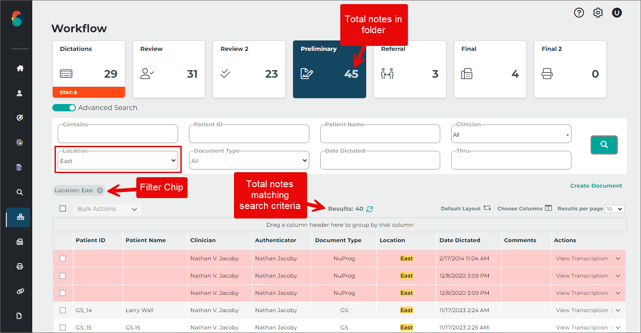Viewport: 641px width, 333px height.
Task: Click Choose Columns button
Action: coord(524,209)
